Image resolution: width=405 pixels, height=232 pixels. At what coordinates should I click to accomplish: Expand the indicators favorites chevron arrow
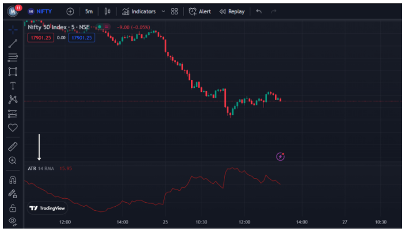click(163, 11)
